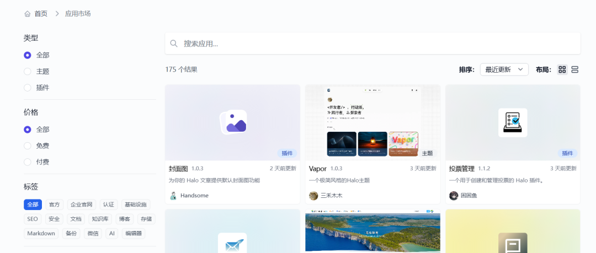Click 一个极简风格的Halo主题 description
The image size is (596, 253).
point(339,181)
